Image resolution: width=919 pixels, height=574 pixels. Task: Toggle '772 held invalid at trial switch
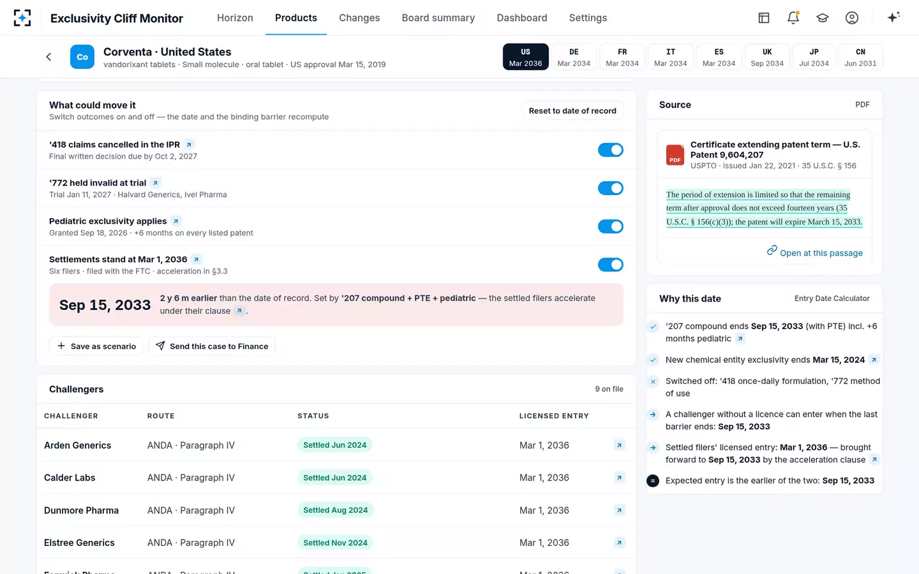click(611, 188)
